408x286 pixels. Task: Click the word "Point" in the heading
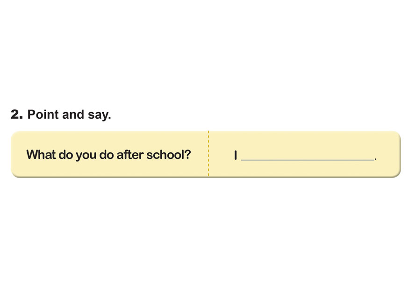pos(43,114)
